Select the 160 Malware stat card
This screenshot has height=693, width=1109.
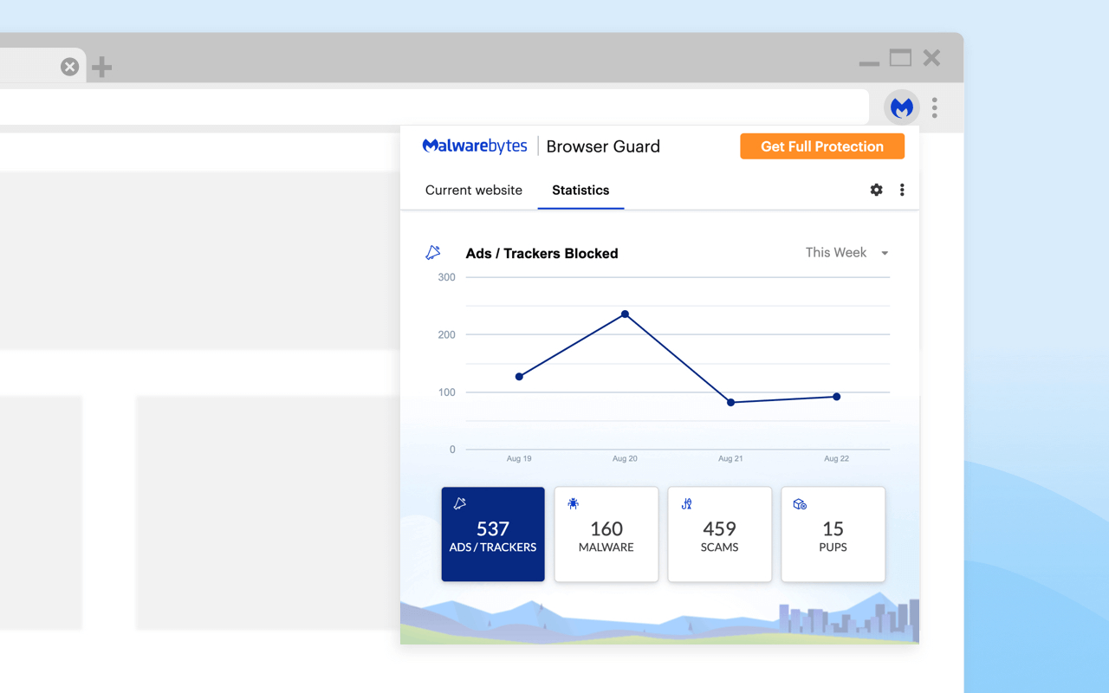pyautogui.click(x=606, y=534)
